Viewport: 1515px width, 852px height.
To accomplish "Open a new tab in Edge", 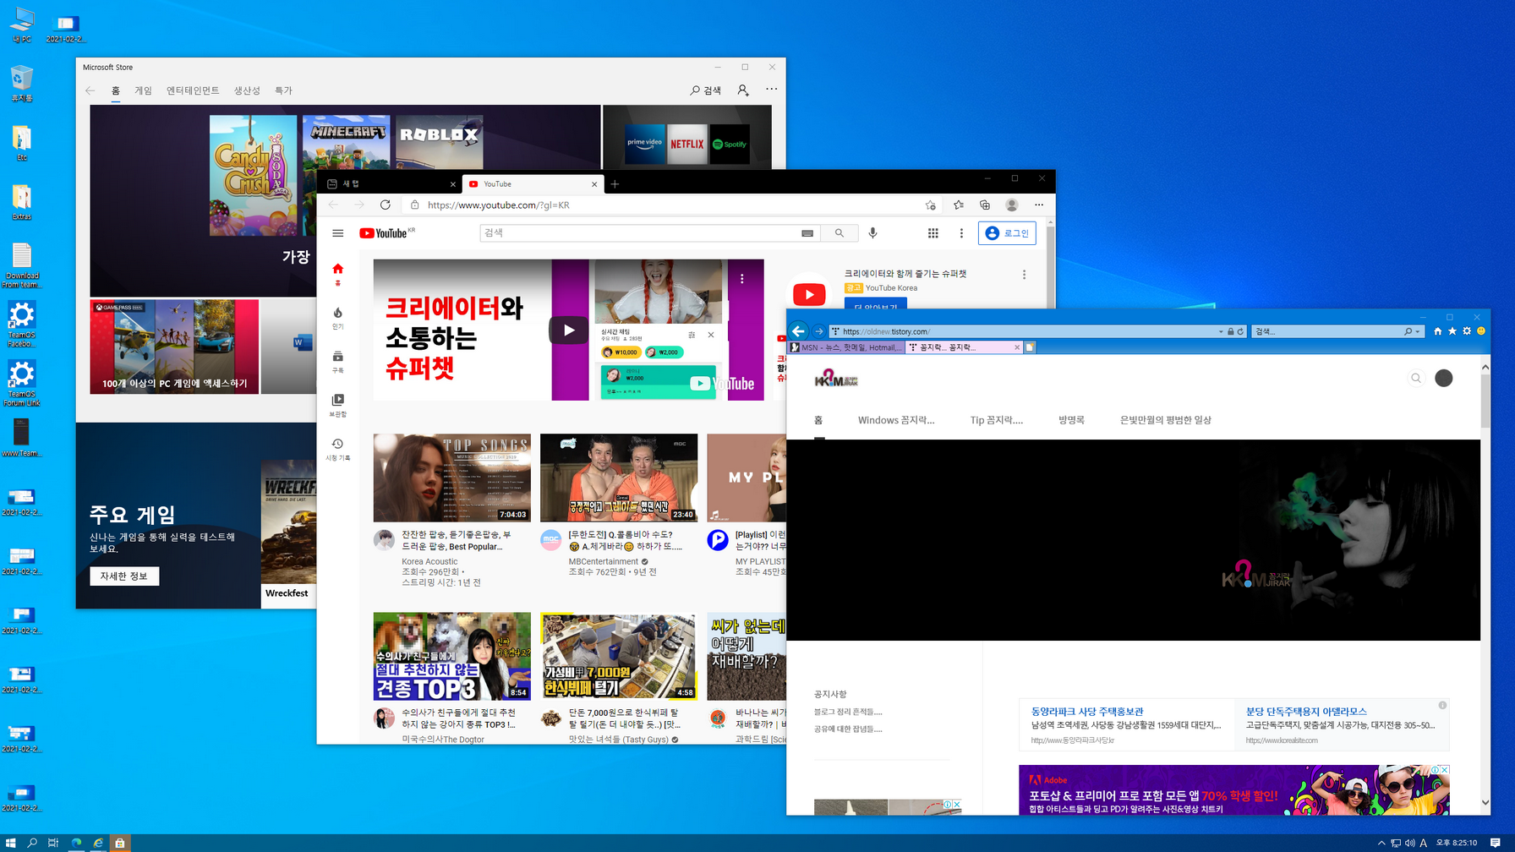I will [615, 184].
